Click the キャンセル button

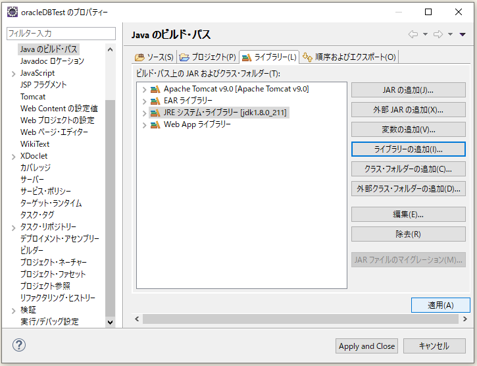pyautogui.click(x=434, y=346)
